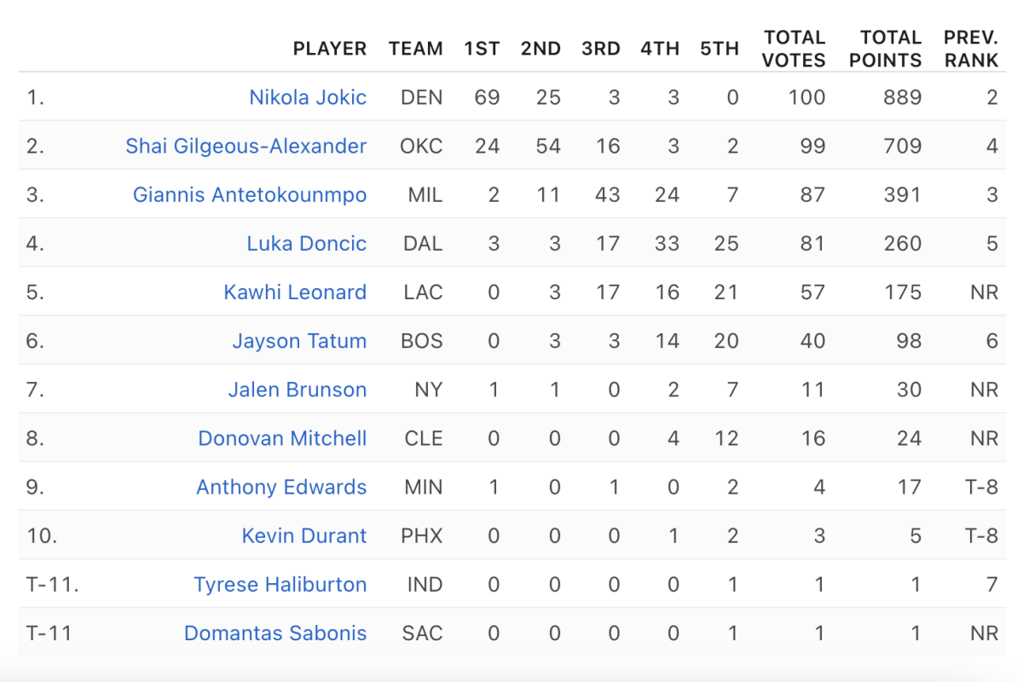Open Nikola Jokic player link
The image size is (1023, 682).
pos(308,97)
